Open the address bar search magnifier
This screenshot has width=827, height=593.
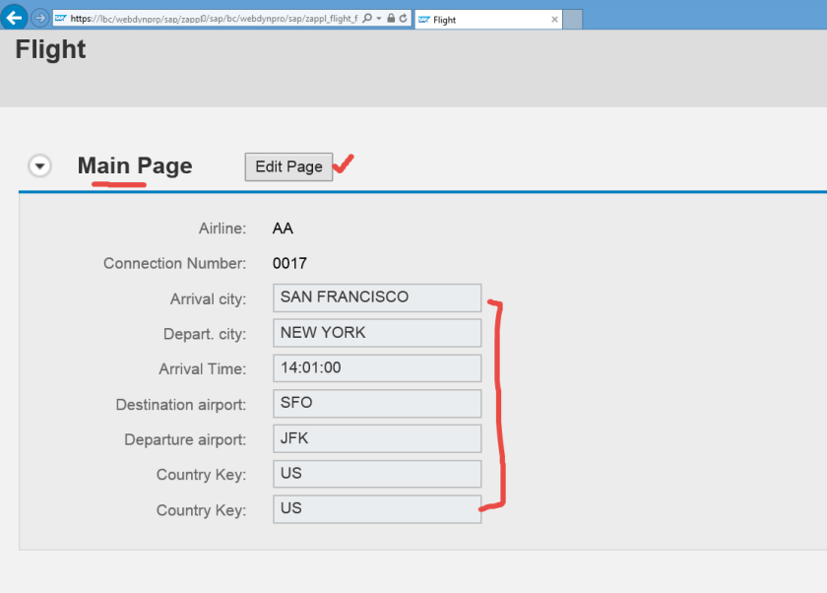(367, 18)
